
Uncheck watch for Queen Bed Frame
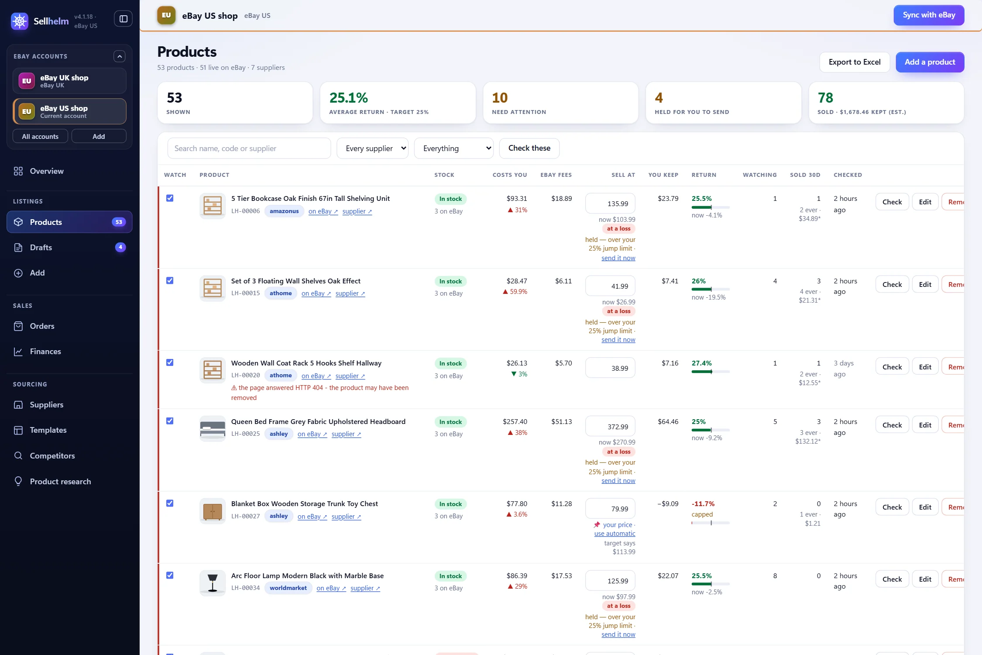point(170,421)
